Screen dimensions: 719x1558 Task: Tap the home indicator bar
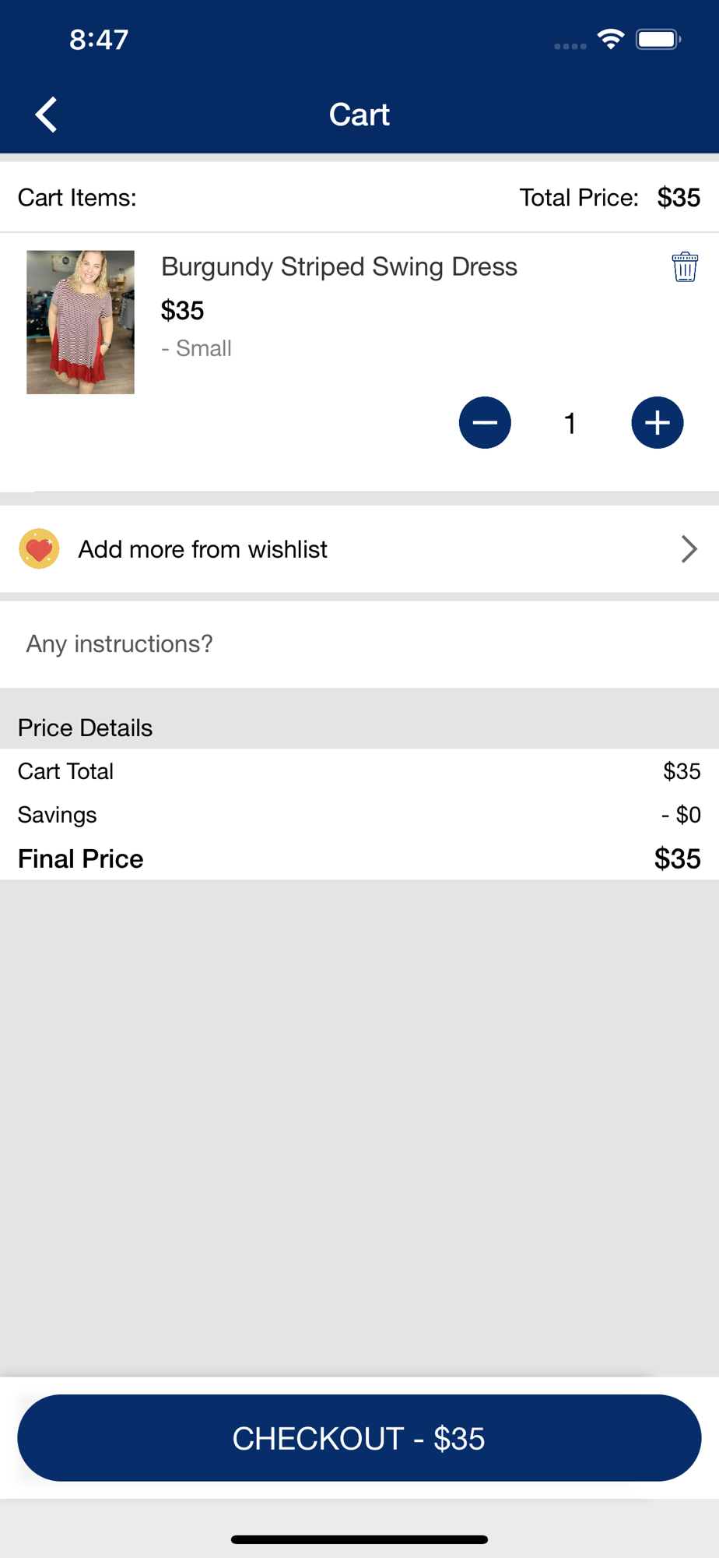pyautogui.click(x=359, y=1539)
